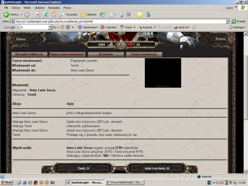Screen dimensions: 248x186
Task: Open the Settings dropdown in Google toolbar
Action: point(237,27)
